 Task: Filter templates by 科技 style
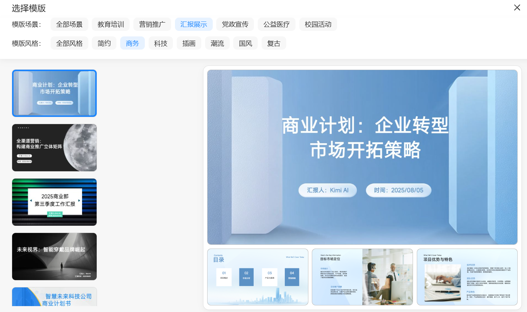point(161,43)
